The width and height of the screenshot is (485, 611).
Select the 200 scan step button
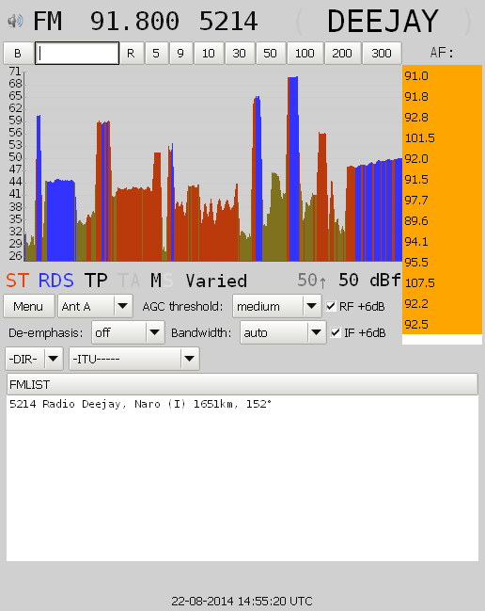(x=343, y=53)
